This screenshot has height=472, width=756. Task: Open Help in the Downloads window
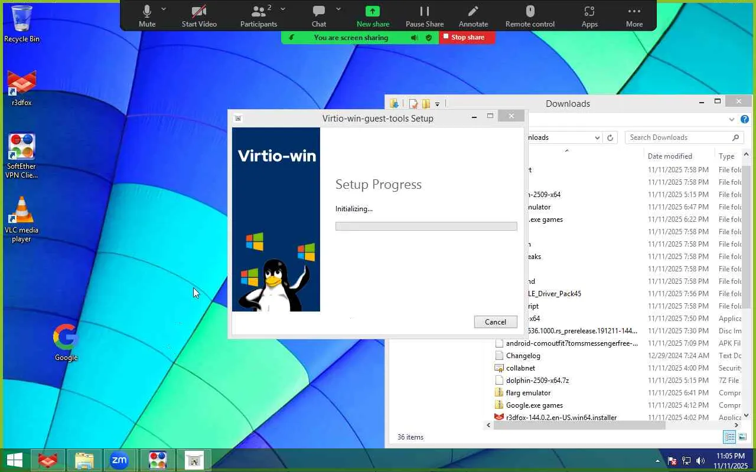(745, 119)
